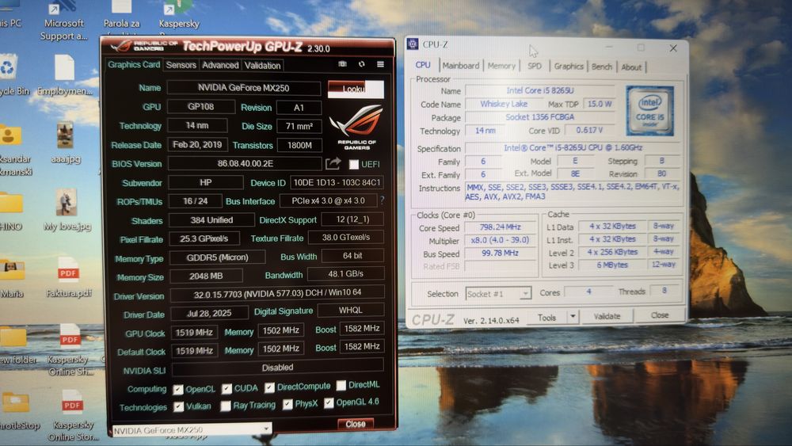Toggle the OpenGL 4.6 checkbox
Screen dimensions: 792x446
coord(329,402)
